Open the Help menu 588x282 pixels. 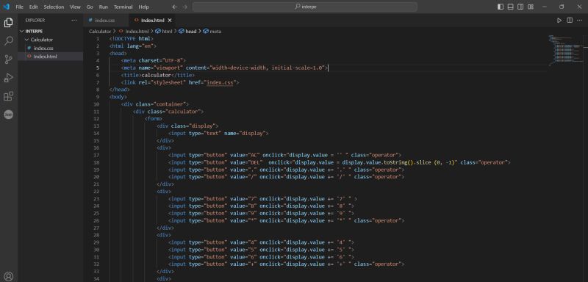(x=143, y=7)
